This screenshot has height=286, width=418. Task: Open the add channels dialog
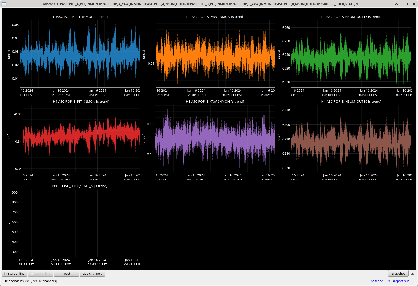(92, 273)
